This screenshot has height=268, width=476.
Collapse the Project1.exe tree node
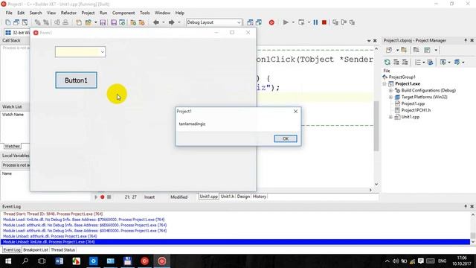coord(385,84)
